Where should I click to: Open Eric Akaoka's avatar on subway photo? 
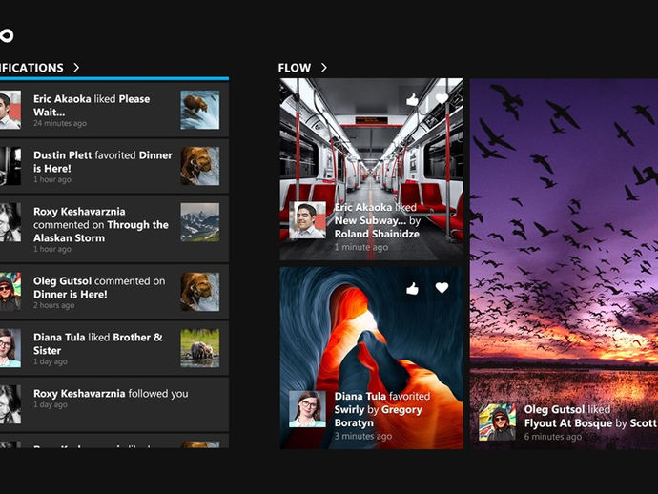click(308, 220)
